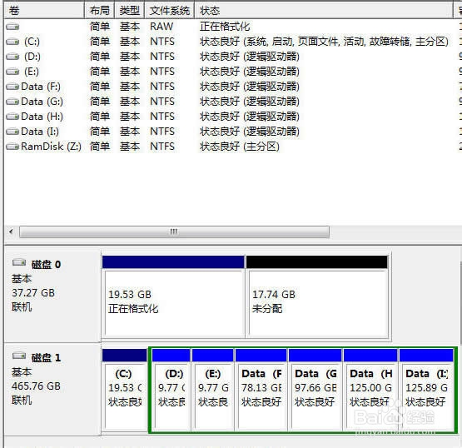This screenshot has width=462, height=448.
Task: Click the drive icon beside RamDisk (Z:)
Action: tap(12, 147)
